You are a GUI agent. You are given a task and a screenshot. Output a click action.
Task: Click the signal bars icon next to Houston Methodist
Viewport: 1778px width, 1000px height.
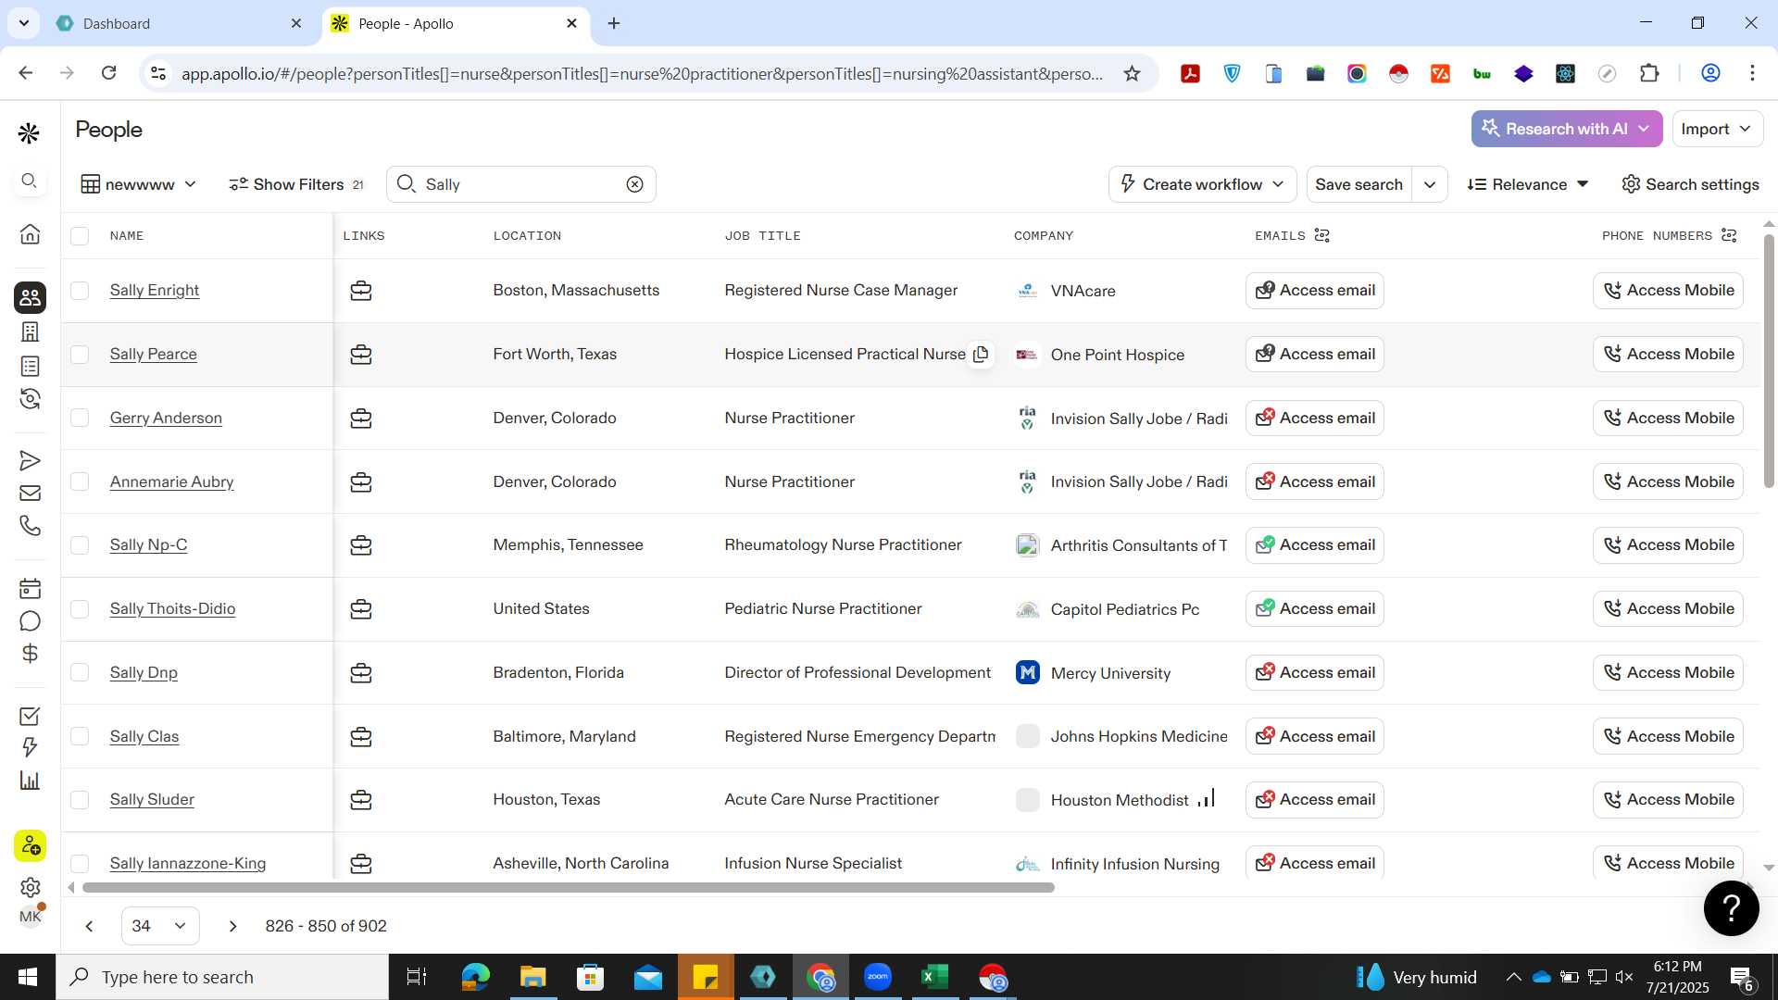(1206, 798)
